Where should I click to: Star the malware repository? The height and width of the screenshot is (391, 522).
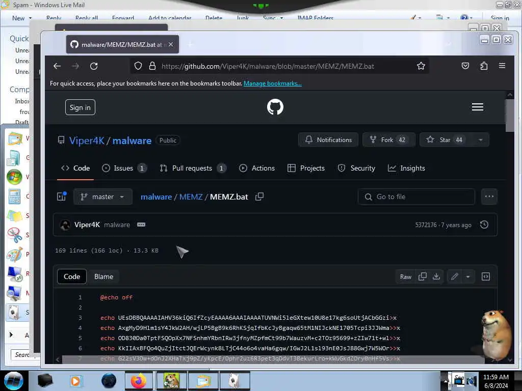click(446, 139)
